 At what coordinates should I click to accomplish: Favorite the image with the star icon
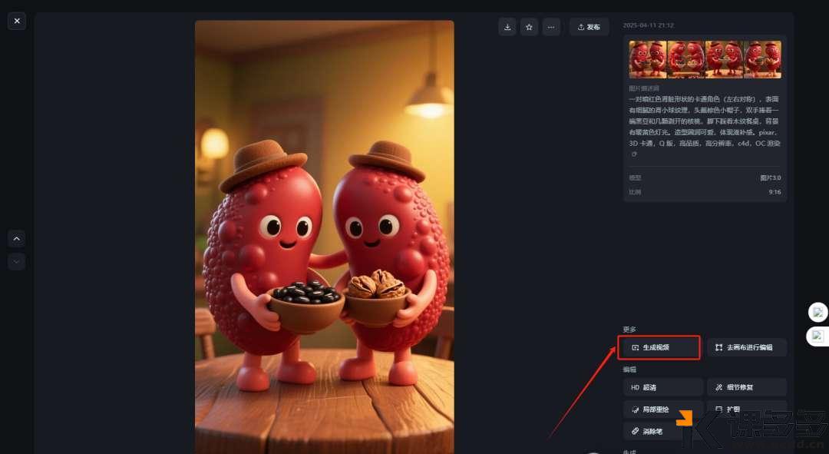(529, 27)
